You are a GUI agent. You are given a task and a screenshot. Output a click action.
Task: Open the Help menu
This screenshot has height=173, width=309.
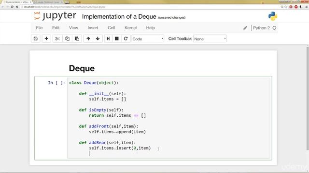[150, 28]
